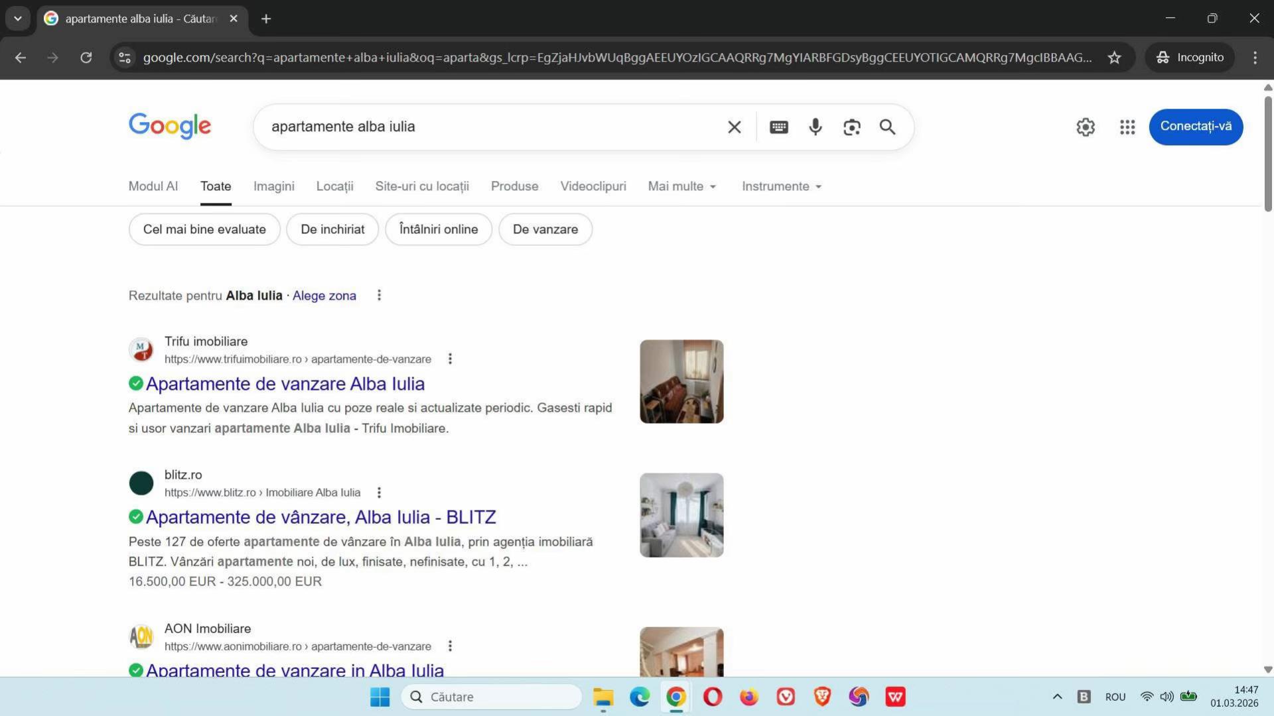Open Site-uri cu locații tab
1274x716 pixels.
(422, 186)
